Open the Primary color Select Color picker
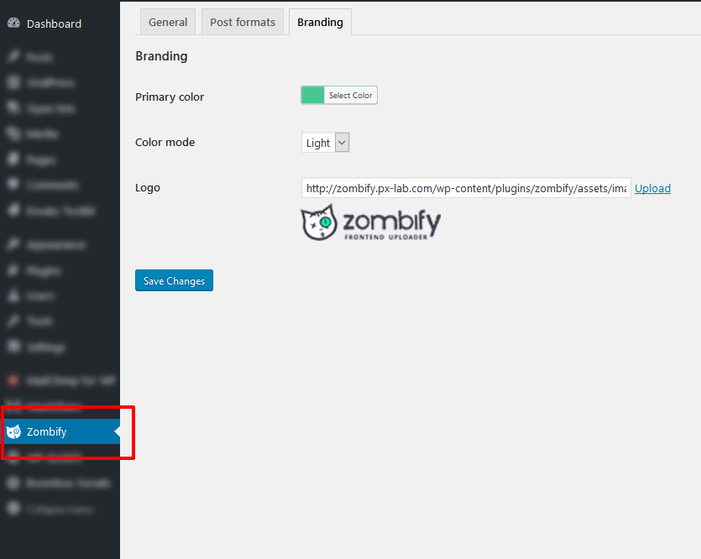Screen dimensions: 701x559 tap(339, 95)
